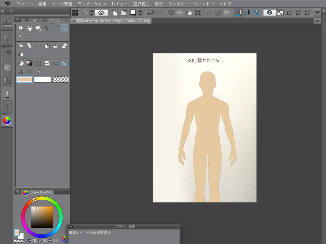The width and height of the screenshot is (326, 244).
Task: Open Quick Access panel in left sidebar
Action: coord(7,22)
